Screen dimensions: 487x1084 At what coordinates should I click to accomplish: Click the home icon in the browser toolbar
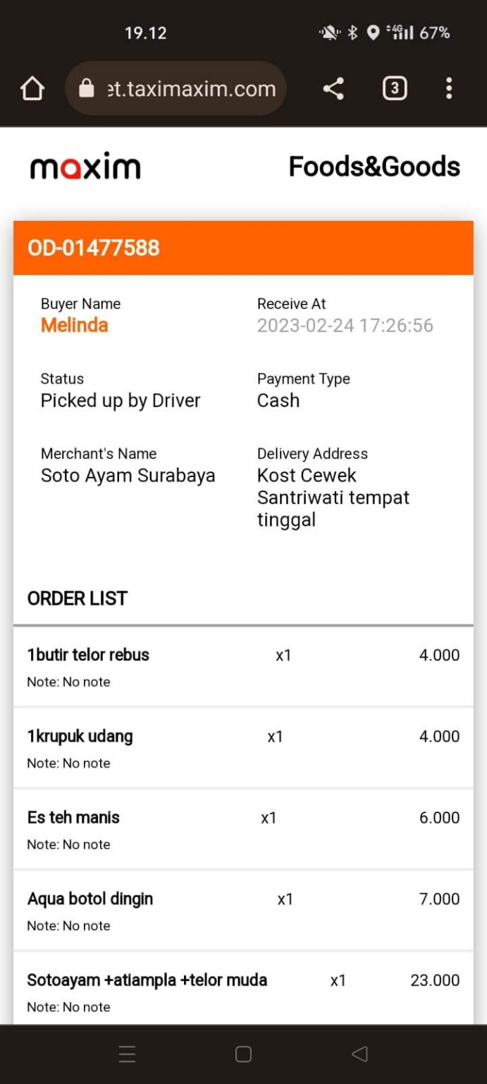click(x=32, y=88)
